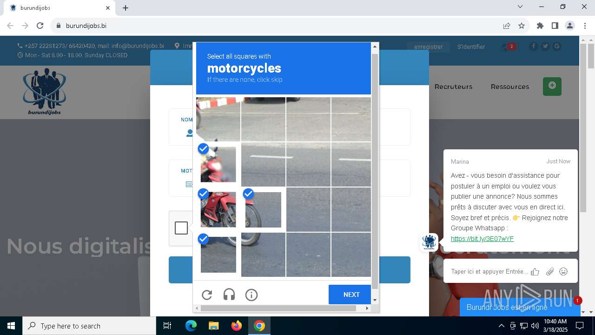The image size is (595, 335).
Task: Deselect the blurred rider motorcycle tile
Action: (218, 164)
